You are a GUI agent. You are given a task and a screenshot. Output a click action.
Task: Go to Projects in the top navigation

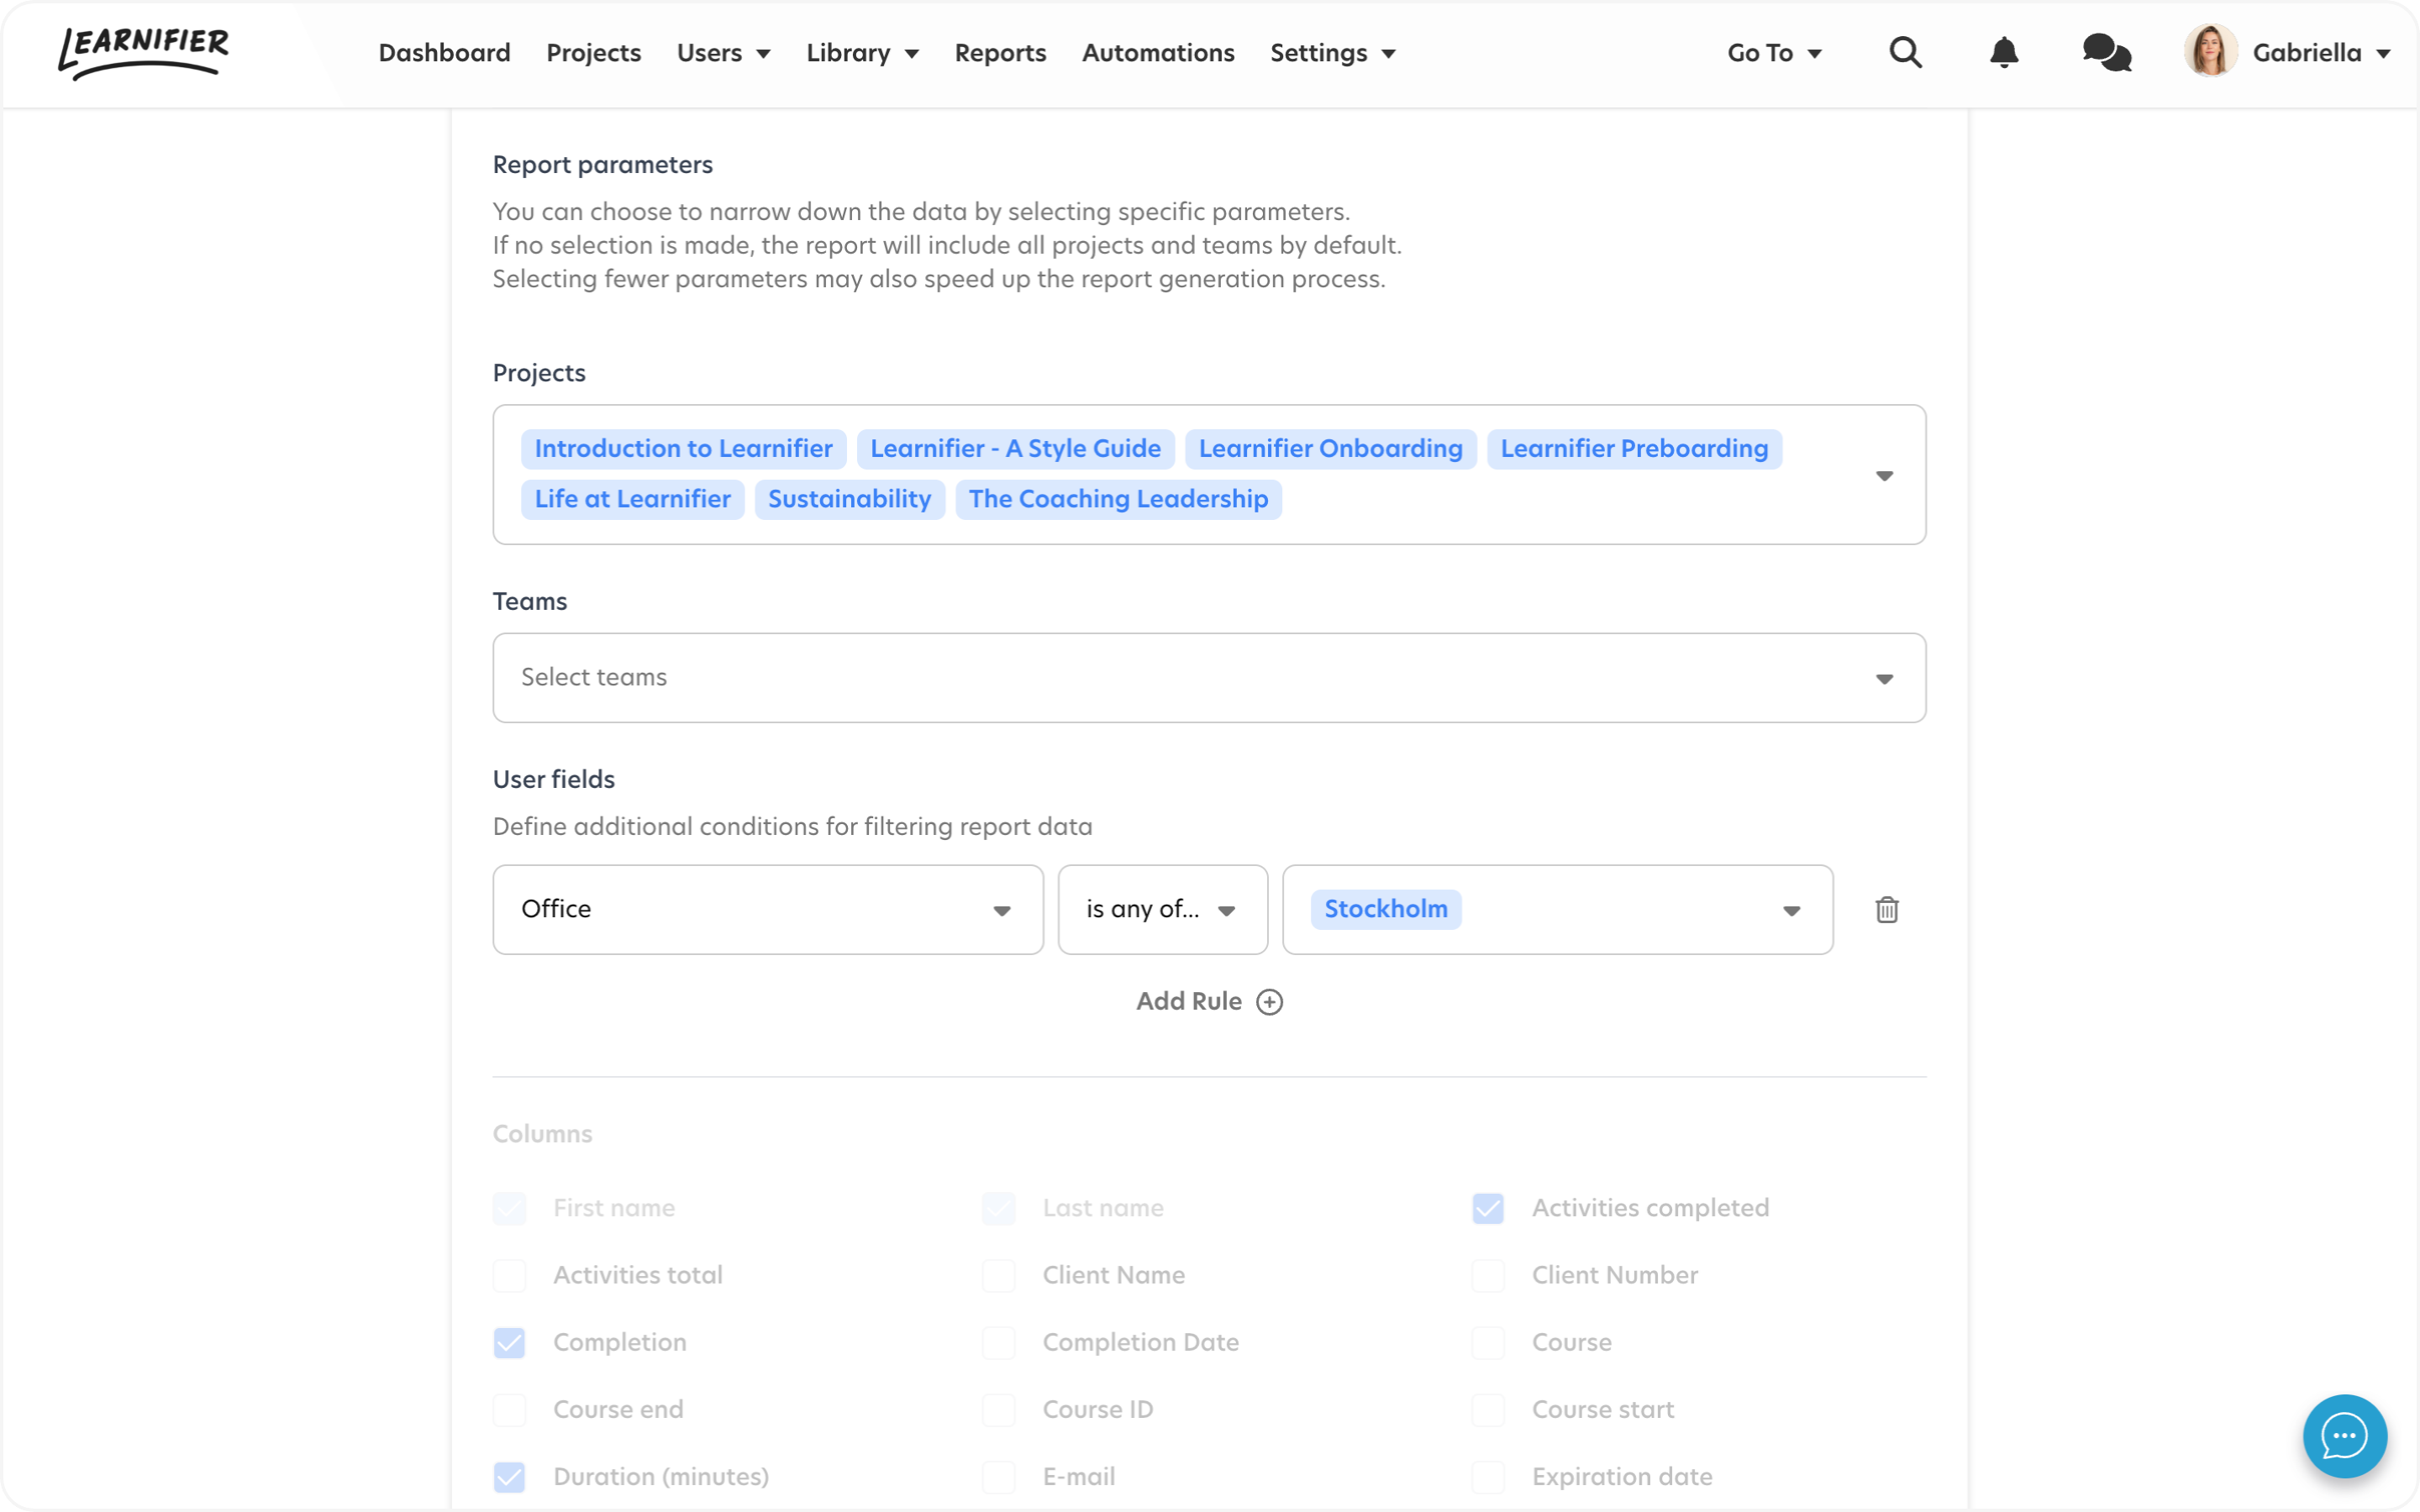593,52
